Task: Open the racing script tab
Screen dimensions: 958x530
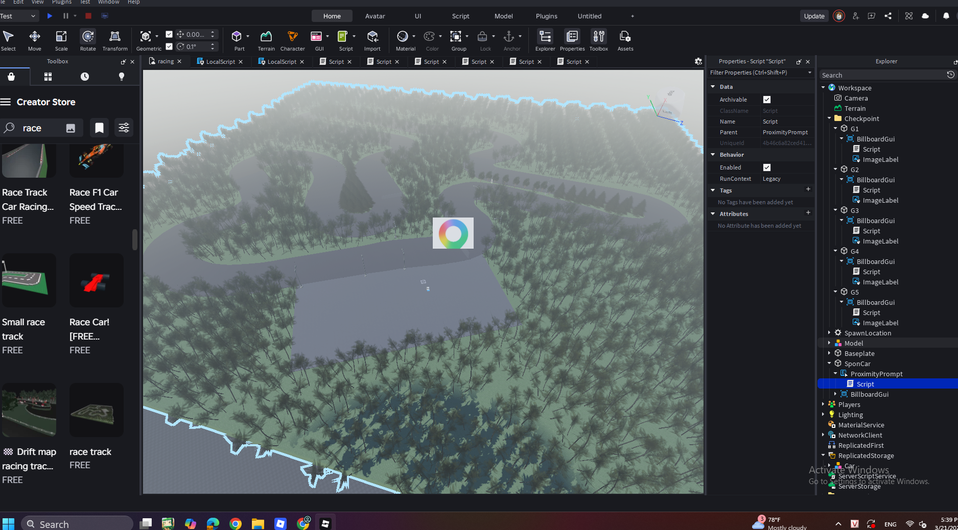Action: click(165, 62)
